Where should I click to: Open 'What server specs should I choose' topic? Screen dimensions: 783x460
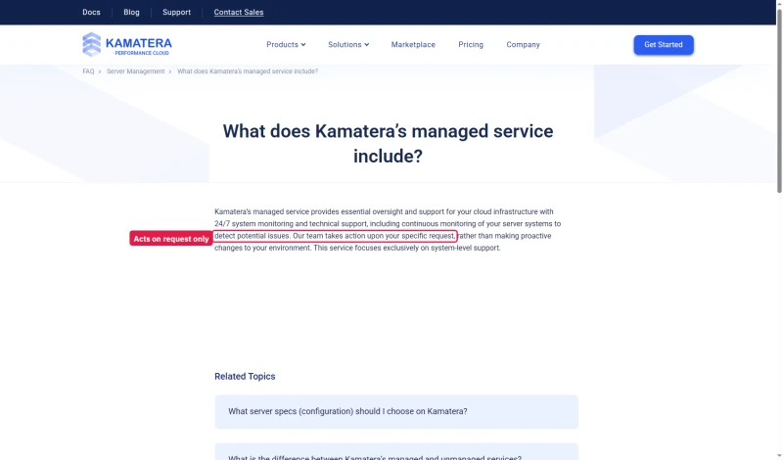tap(396, 411)
